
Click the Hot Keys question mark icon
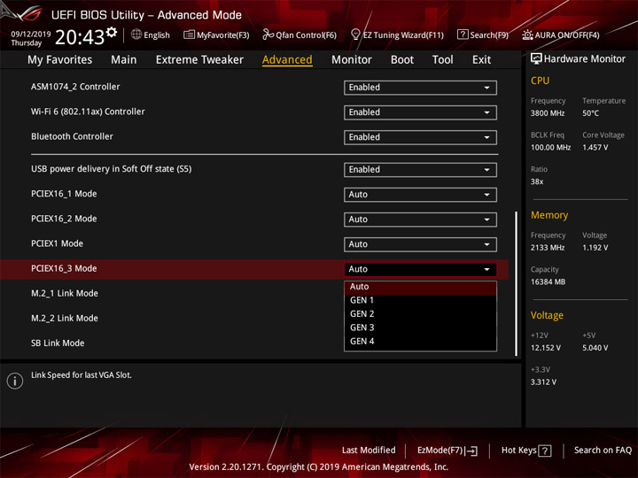click(544, 451)
